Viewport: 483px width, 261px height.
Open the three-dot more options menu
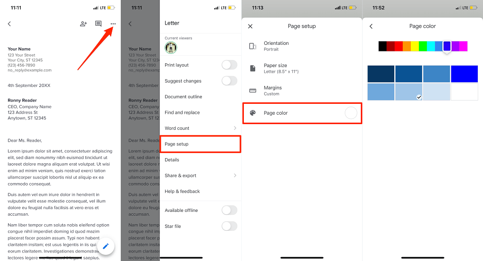point(113,24)
